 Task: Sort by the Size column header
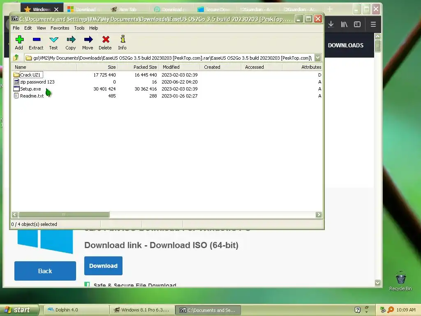(97, 67)
